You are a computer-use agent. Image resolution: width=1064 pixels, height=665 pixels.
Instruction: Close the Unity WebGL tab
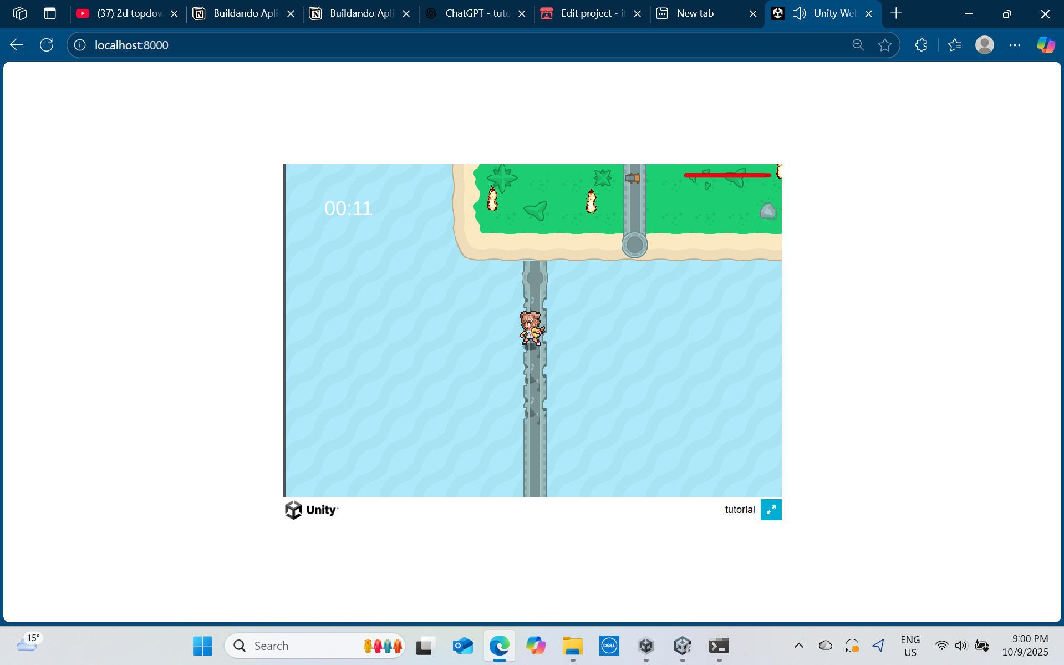(x=869, y=14)
